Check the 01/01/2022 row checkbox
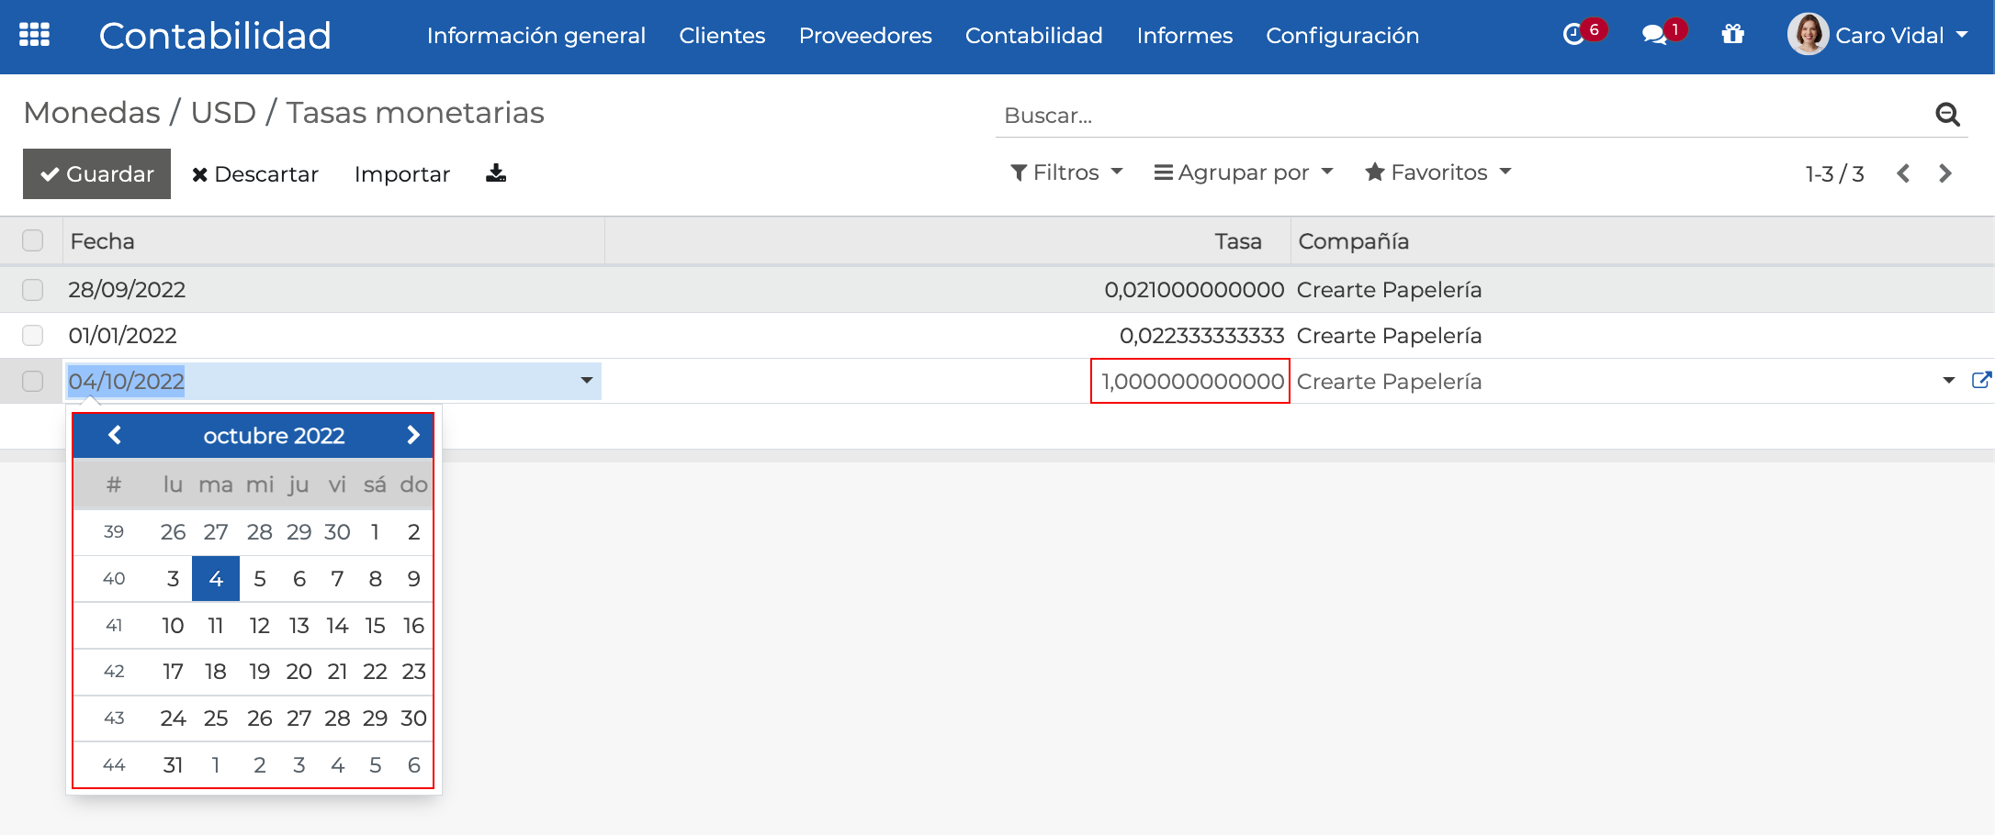 33,336
